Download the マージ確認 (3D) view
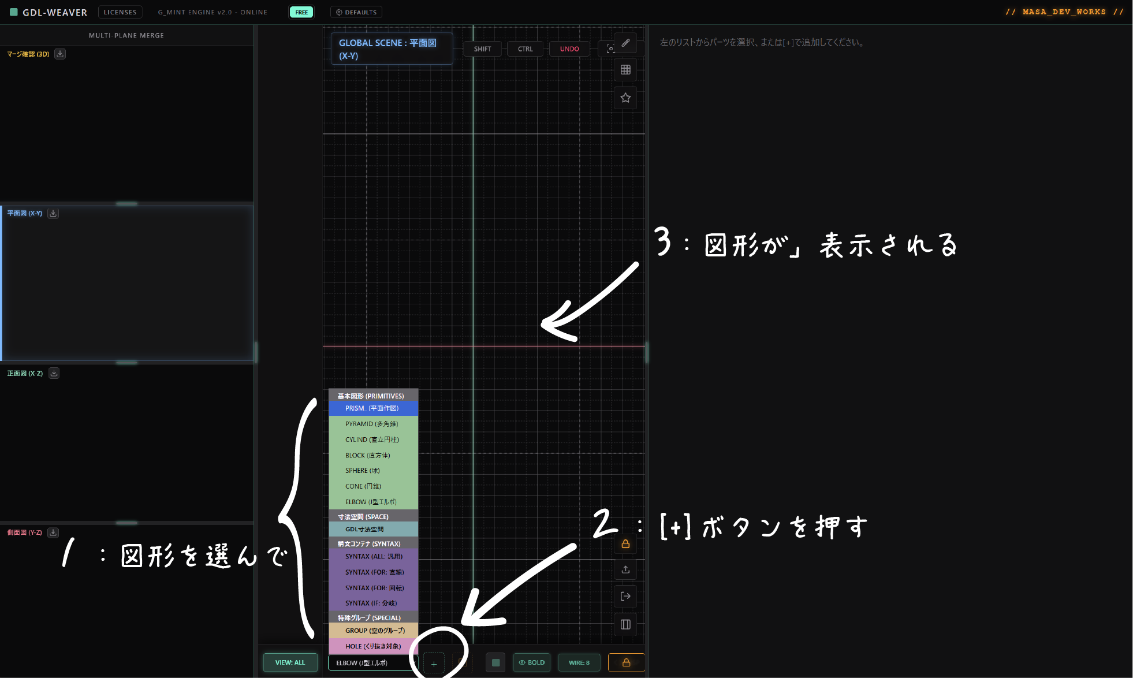 (60, 54)
